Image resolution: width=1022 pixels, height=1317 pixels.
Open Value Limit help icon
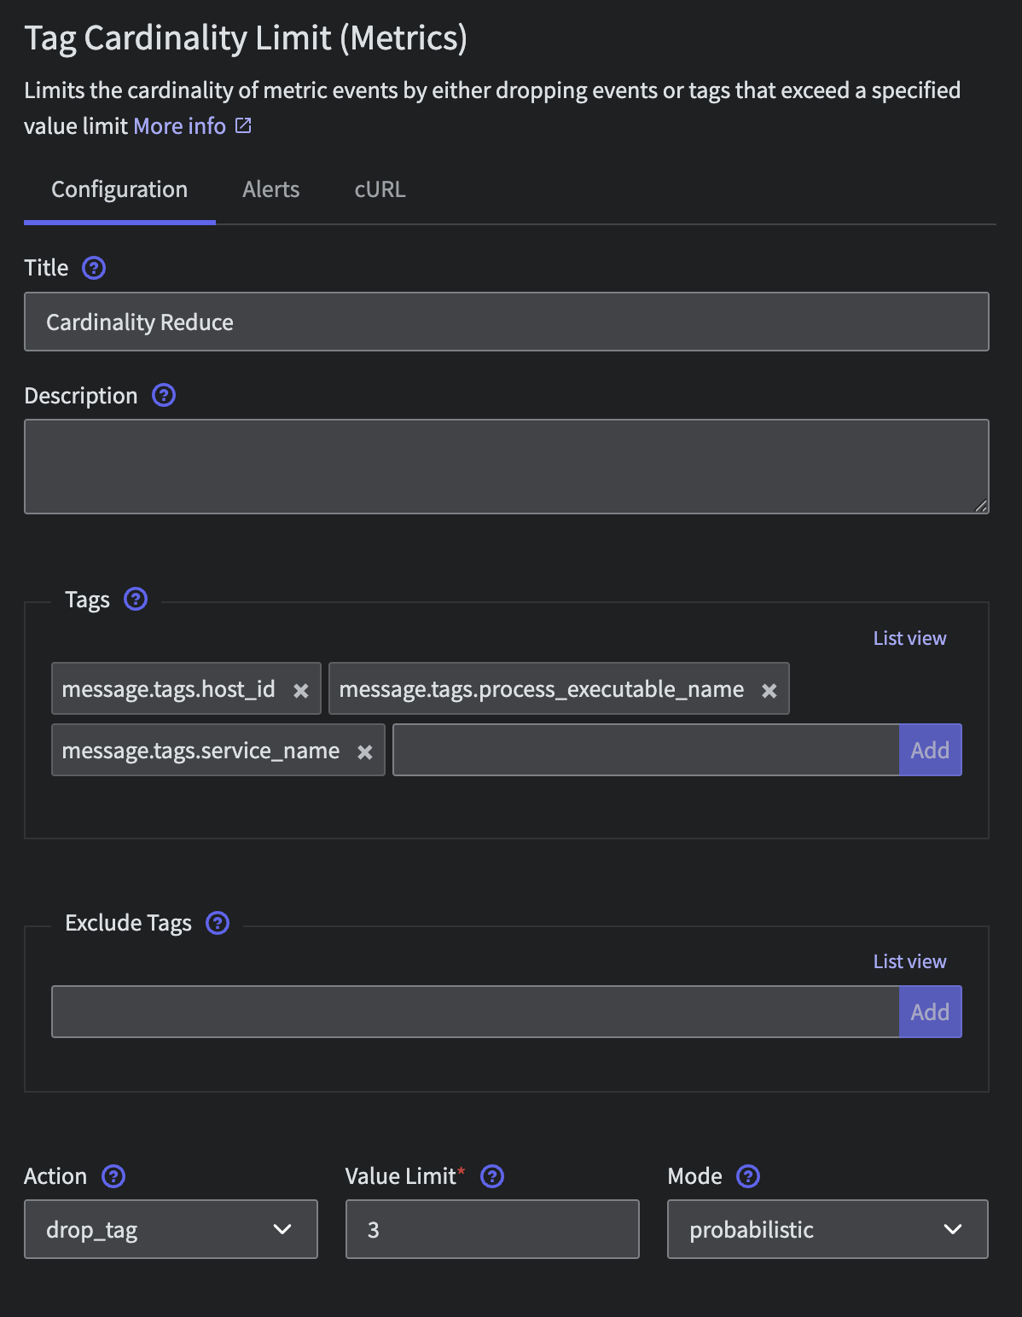click(x=492, y=1176)
